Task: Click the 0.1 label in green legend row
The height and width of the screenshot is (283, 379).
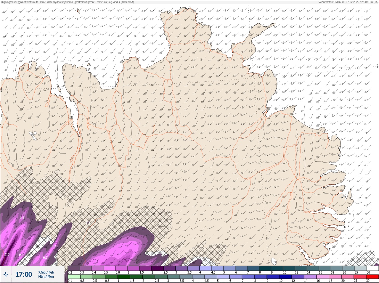Action: (70, 281)
